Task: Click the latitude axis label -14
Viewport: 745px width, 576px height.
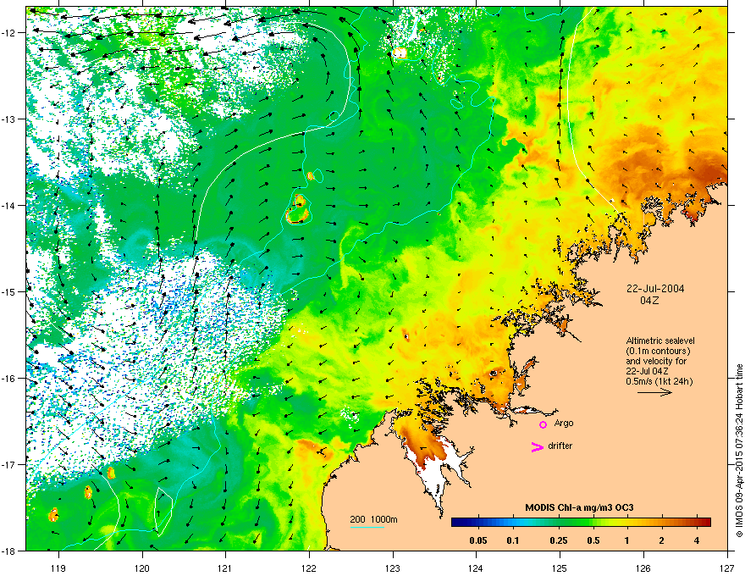Action: (9, 205)
